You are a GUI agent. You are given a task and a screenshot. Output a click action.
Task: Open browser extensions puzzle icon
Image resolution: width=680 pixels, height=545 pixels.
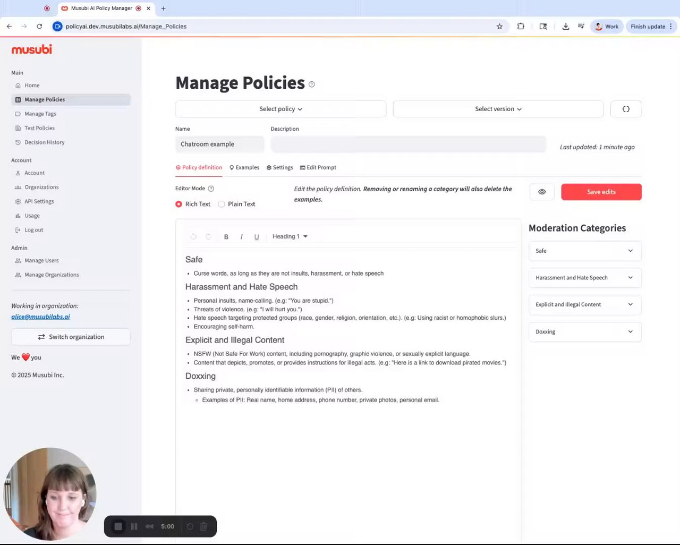521,26
